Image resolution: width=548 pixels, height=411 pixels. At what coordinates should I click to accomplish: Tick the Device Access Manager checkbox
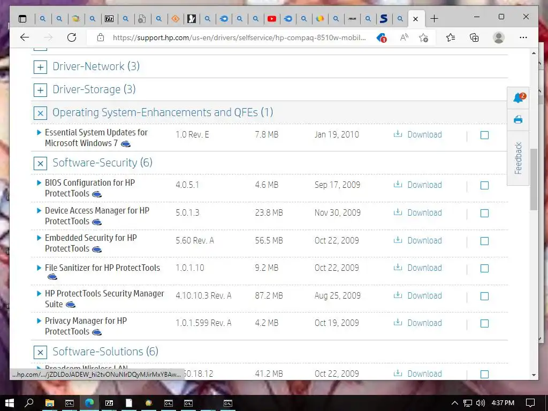[x=484, y=213]
